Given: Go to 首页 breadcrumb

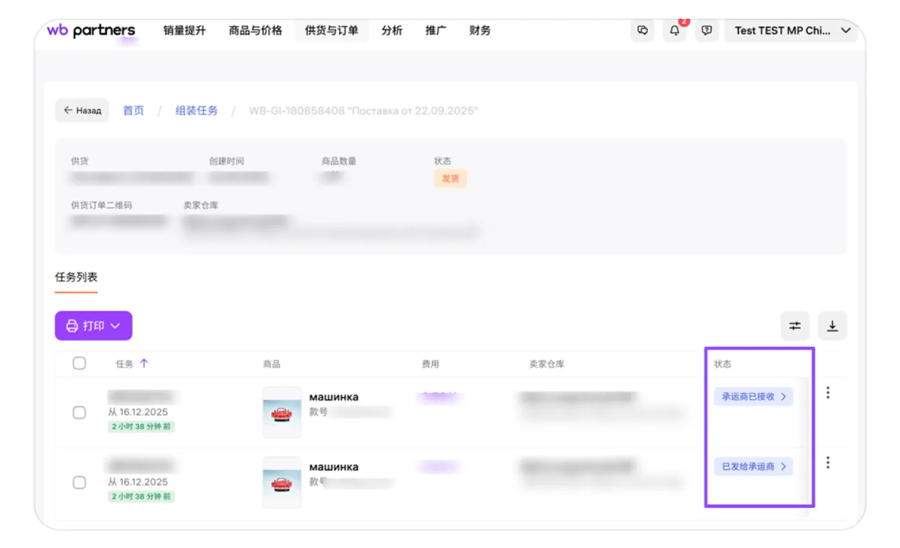Looking at the screenshot, I should [x=133, y=111].
